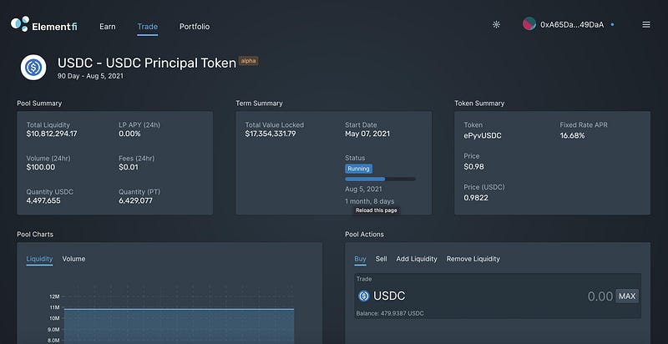The image size is (668, 344).
Task: Click Quantity (PT) value 6,429,077
Action: point(135,200)
